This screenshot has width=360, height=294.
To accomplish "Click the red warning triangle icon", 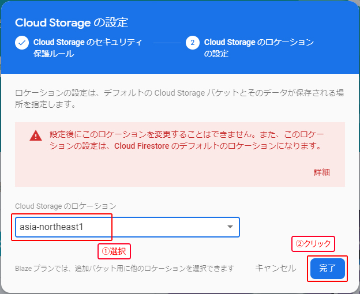I will click(36, 136).
